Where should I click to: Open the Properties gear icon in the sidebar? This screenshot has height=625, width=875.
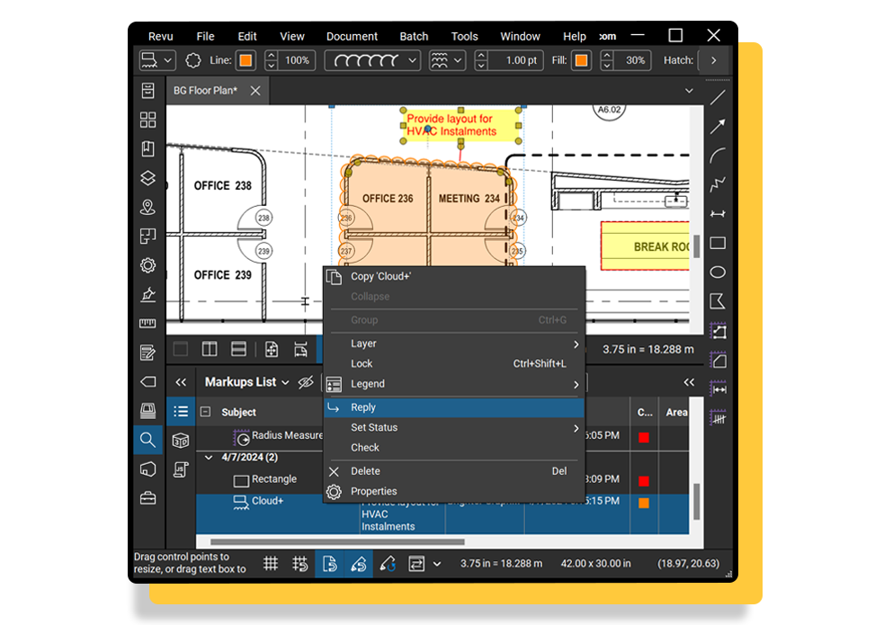147,265
